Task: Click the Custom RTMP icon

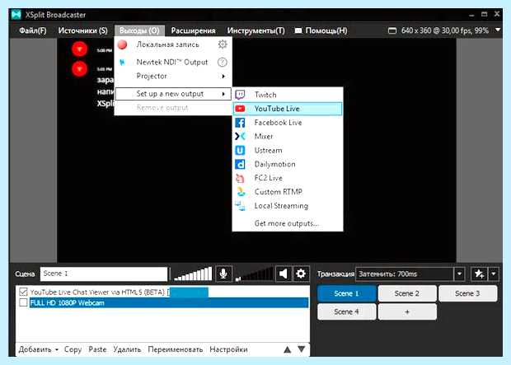Action: [241, 192]
